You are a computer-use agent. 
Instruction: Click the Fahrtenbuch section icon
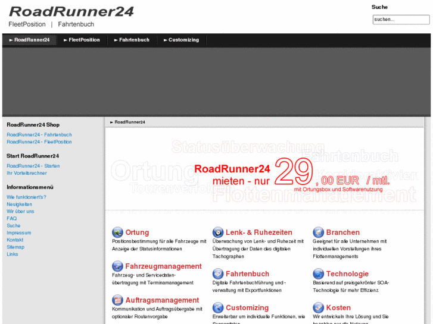pos(218,274)
